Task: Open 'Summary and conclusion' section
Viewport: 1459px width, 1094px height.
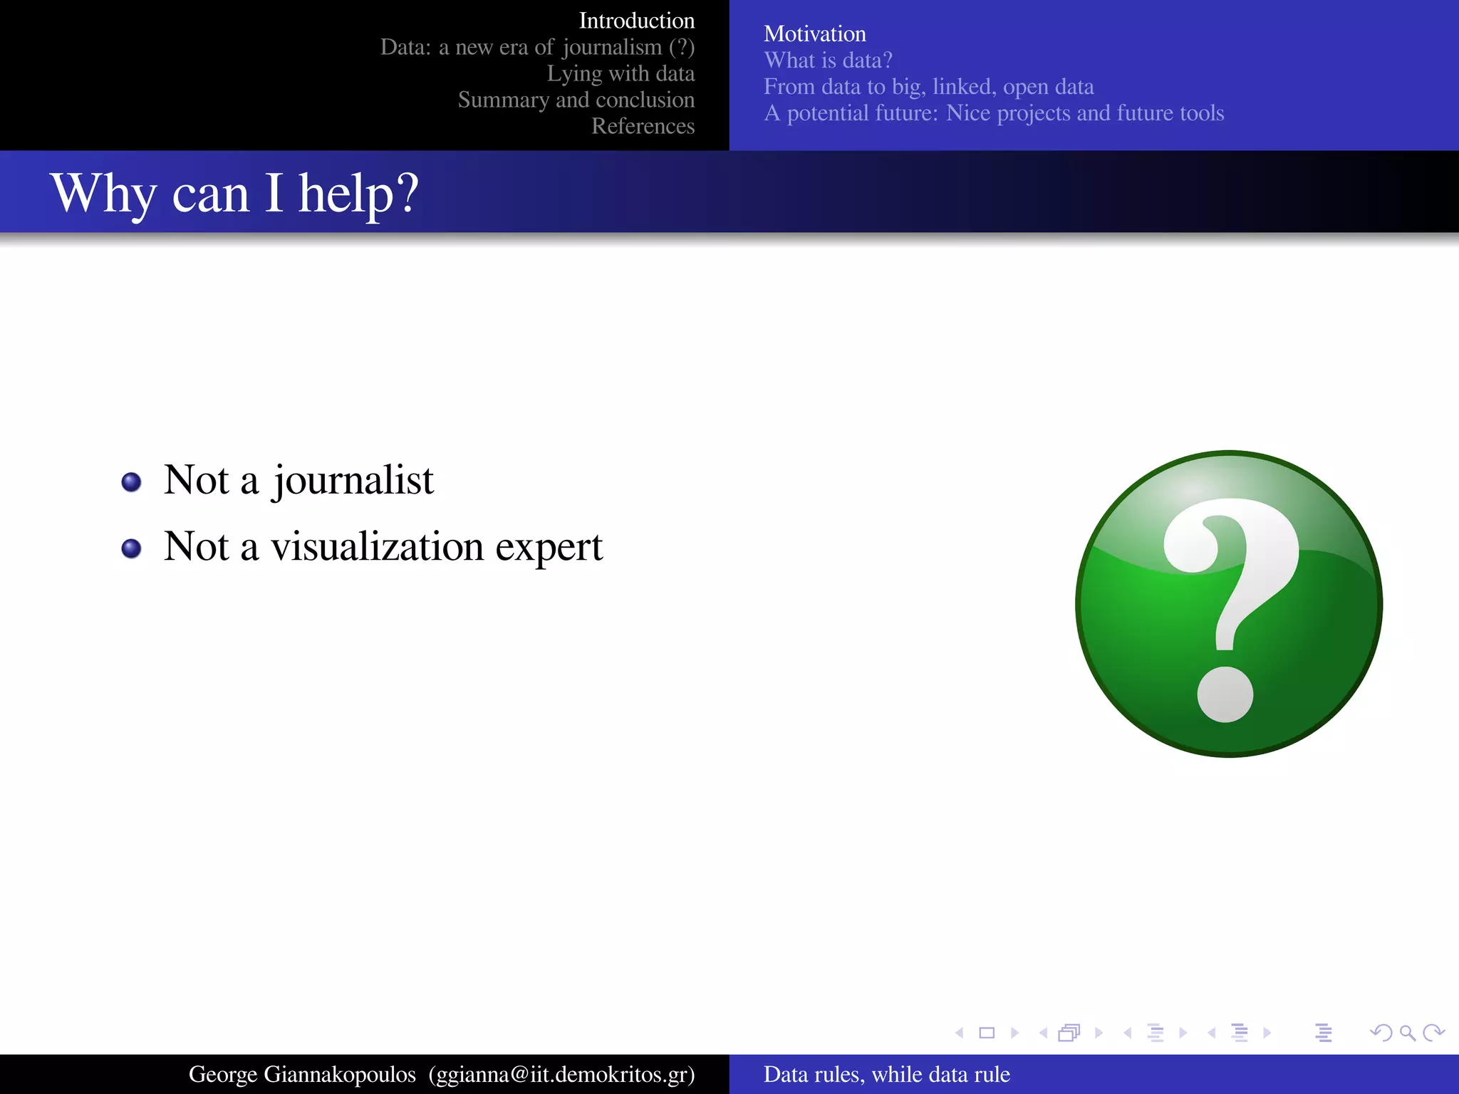Action: coord(576,100)
